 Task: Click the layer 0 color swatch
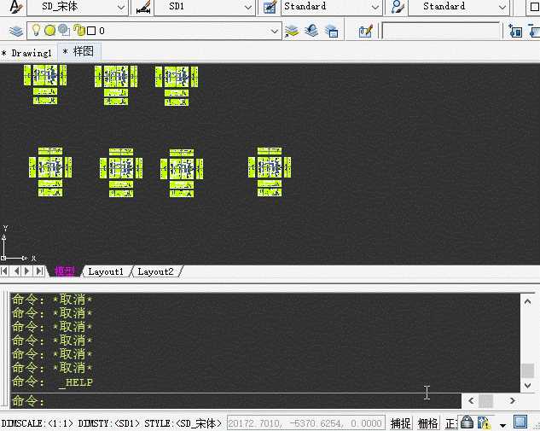pyautogui.click(x=91, y=31)
